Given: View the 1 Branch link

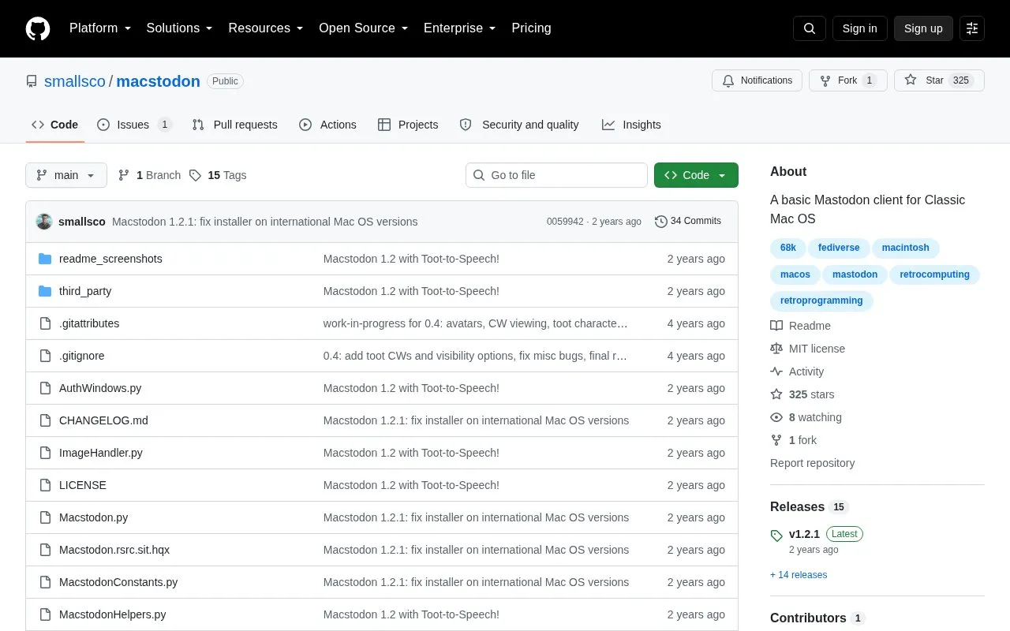Looking at the screenshot, I should click(149, 175).
